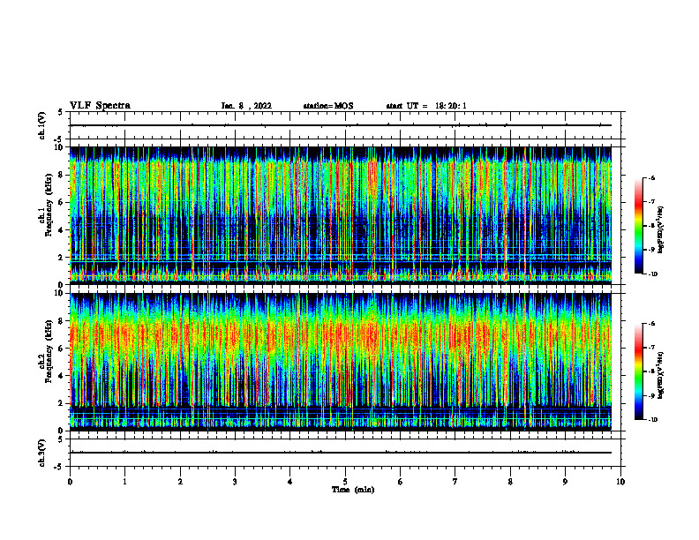The width and height of the screenshot is (699, 540).
Task: Click the ch.2 spectrogram color scale bar
Action: (638, 371)
